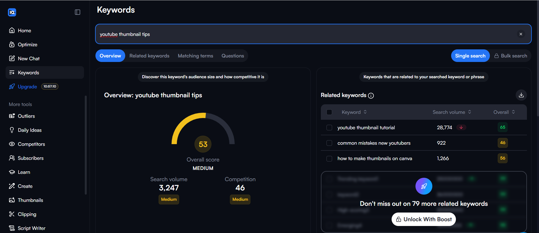Open the Script Writer tool
The image size is (539, 233).
(45, 228)
